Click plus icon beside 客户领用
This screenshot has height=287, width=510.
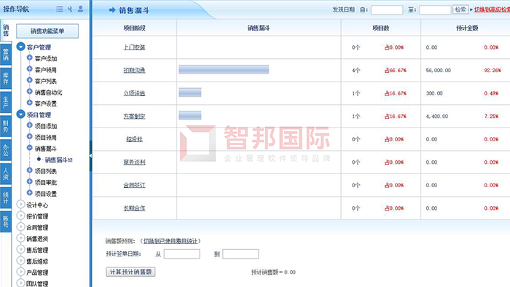(x=29, y=69)
